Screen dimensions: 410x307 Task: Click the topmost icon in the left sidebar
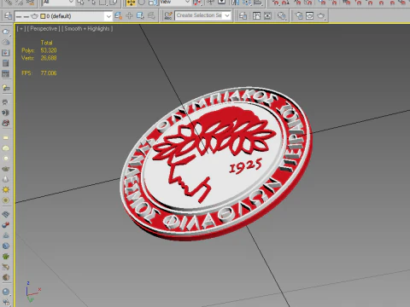(x=6, y=32)
